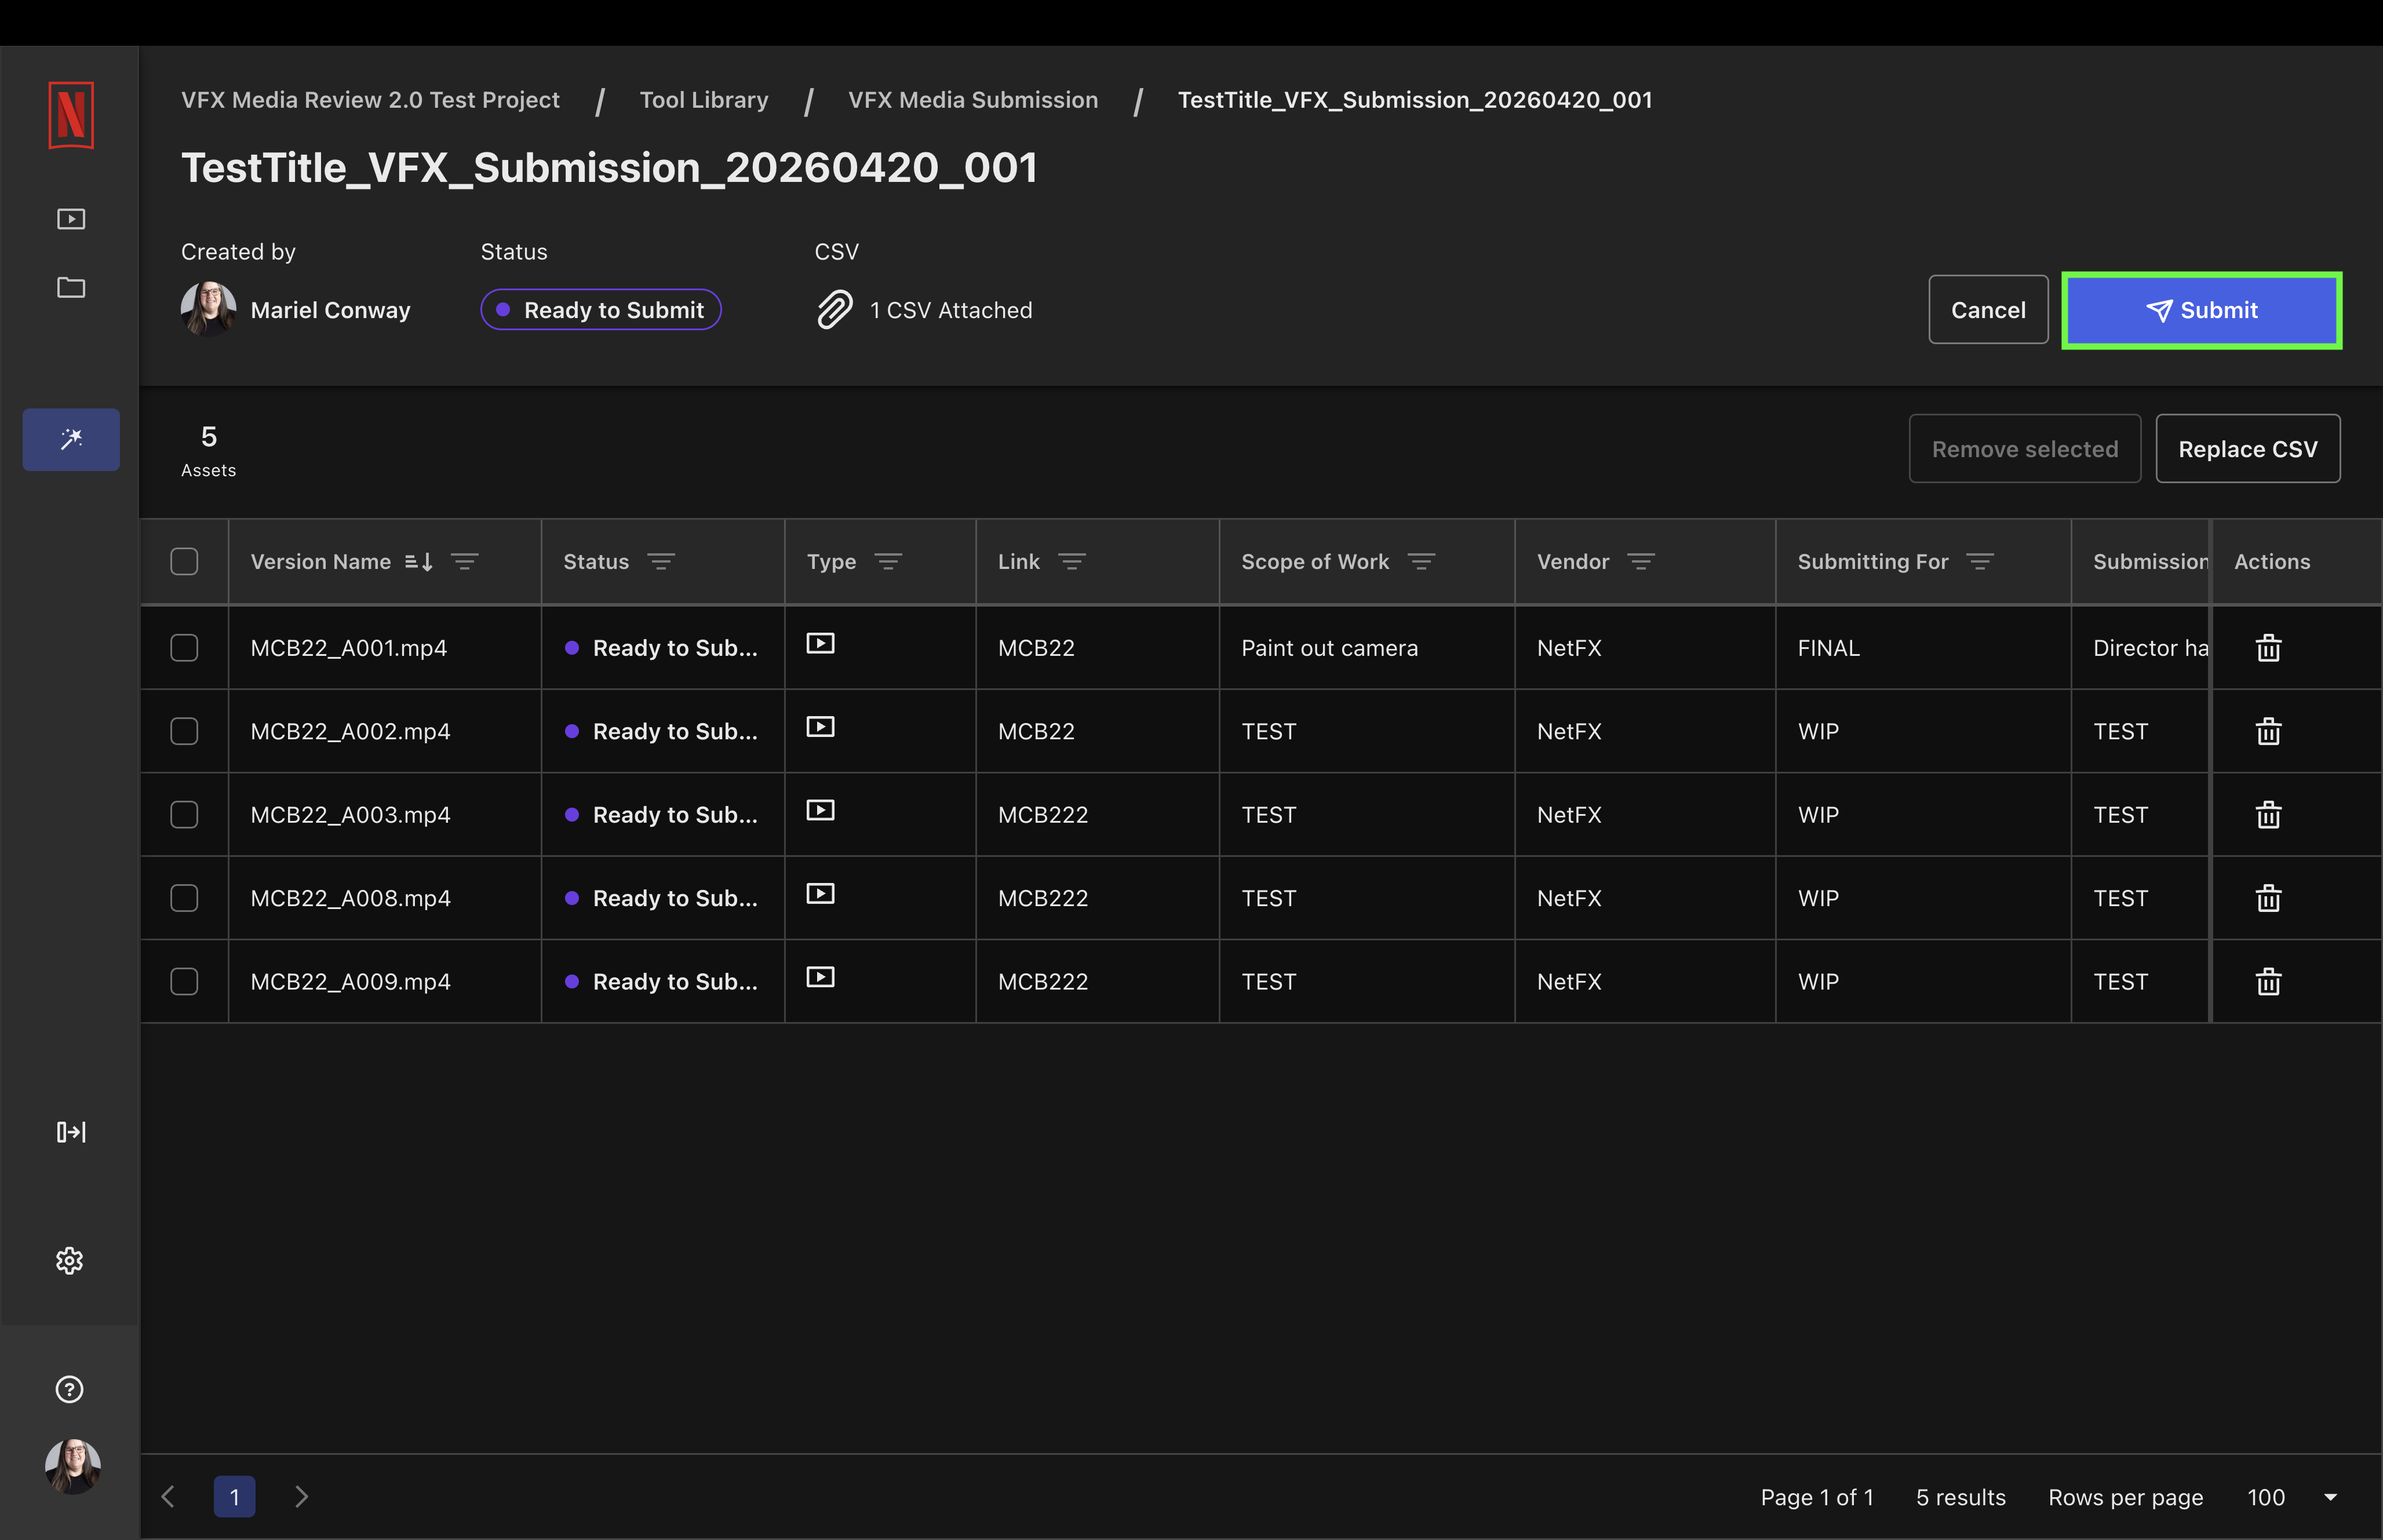Filter the Version Name column
Image resolution: width=2383 pixels, height=1540 pixels.
point(465,562)
